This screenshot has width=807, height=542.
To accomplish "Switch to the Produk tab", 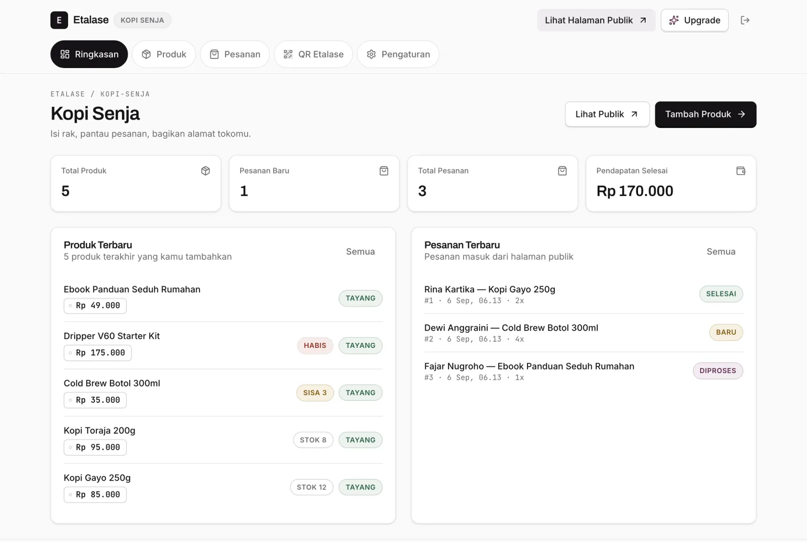I will click(x=164, y=54).
